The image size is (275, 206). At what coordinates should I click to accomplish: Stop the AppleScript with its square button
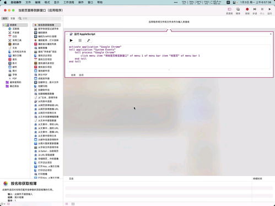coord(80,40)
